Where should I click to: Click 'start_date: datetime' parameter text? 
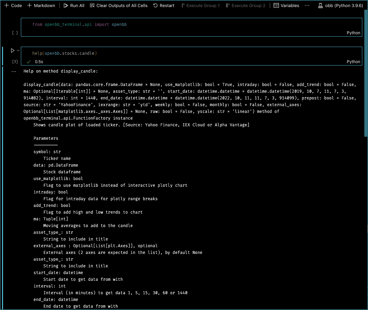[x=58, y=272]
